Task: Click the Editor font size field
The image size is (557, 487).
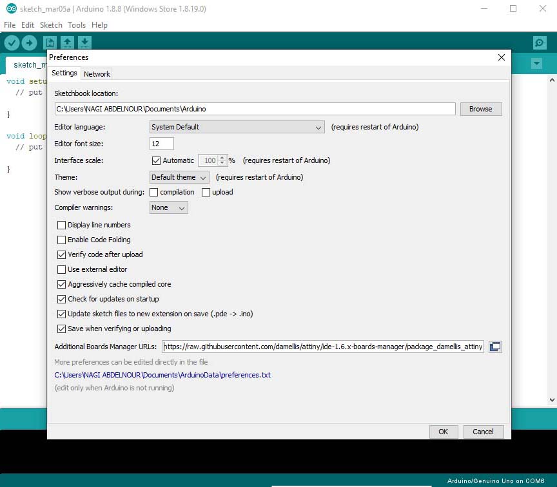Action: point(162,144)
